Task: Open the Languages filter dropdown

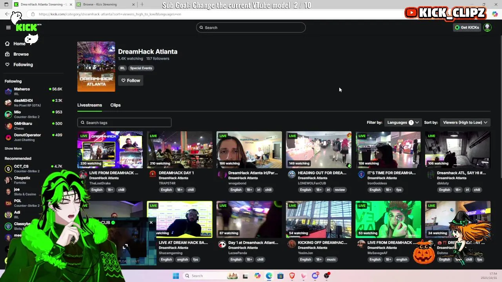Action: [x=403, y=123]
